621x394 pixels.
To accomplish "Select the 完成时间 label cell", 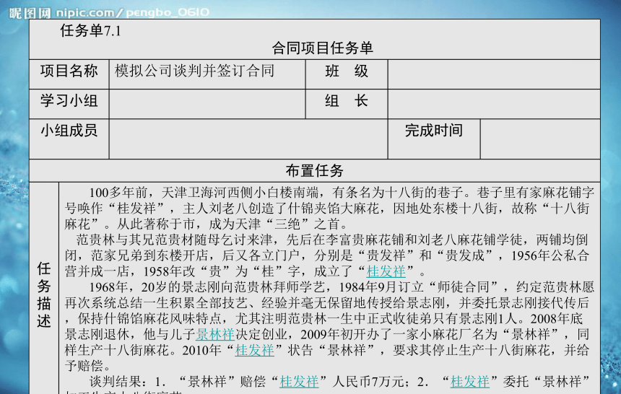I will [434, 139].
